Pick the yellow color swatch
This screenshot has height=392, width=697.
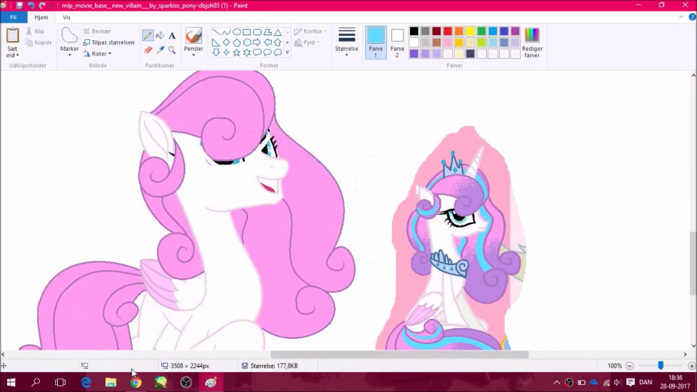click(470, 32)
